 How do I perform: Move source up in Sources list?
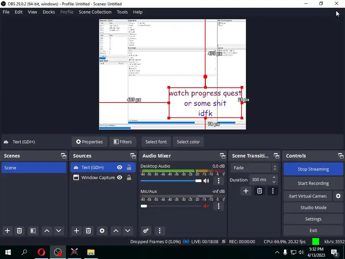[x=116, y=231]
